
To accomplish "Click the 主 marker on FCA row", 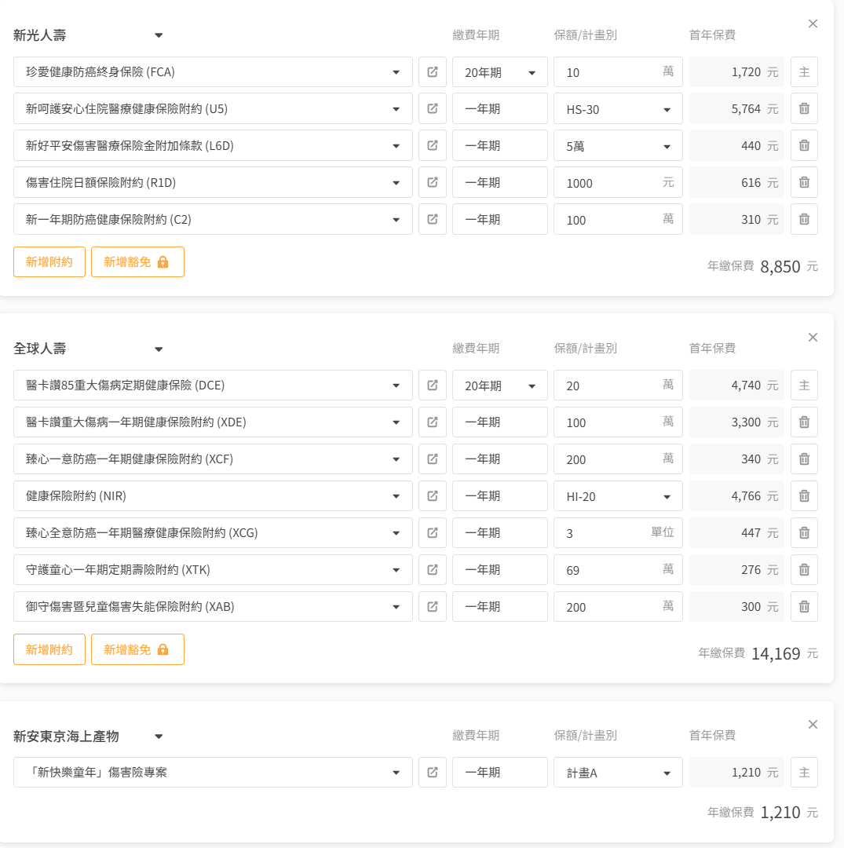I will (804, 72).
